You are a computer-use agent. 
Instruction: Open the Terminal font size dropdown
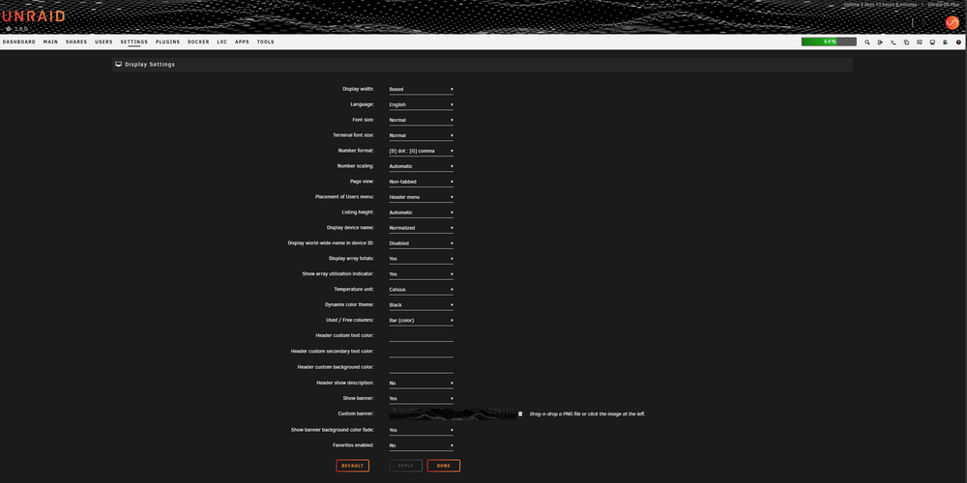pos(422,135)
